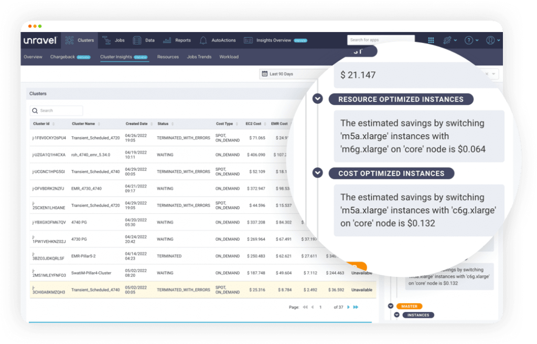This screenshot has height=344, width=537.
Task: Expand the help menu chevron
Action: pyautogui.click(x=477, y=40)
